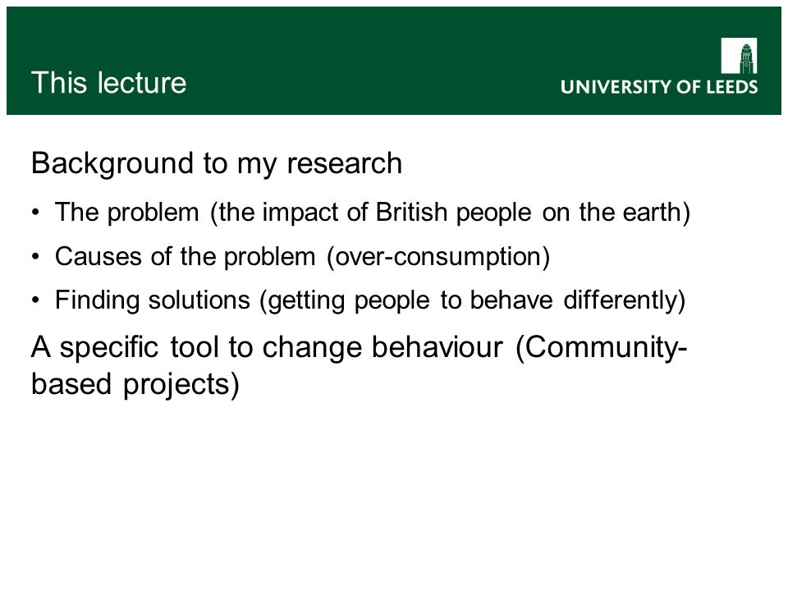Click the bullet dot before 'Causes'
Image resolution: width=788 pixels, height=591 pixels.
pyautogui.click(x=35, y=257)
